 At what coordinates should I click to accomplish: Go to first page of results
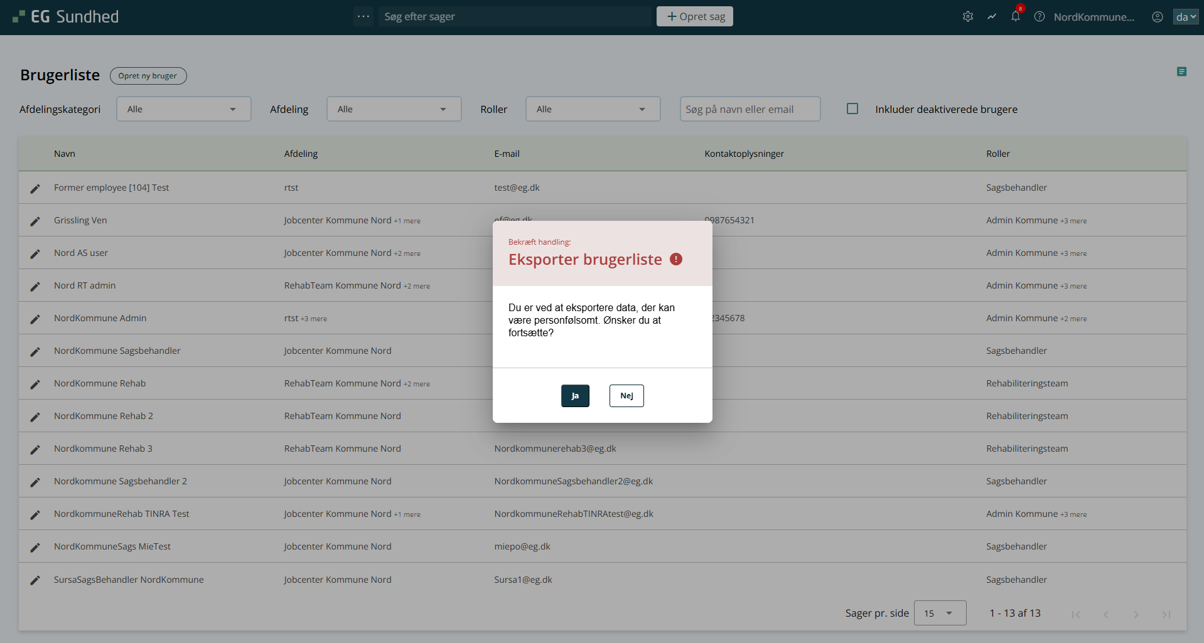1076,614
